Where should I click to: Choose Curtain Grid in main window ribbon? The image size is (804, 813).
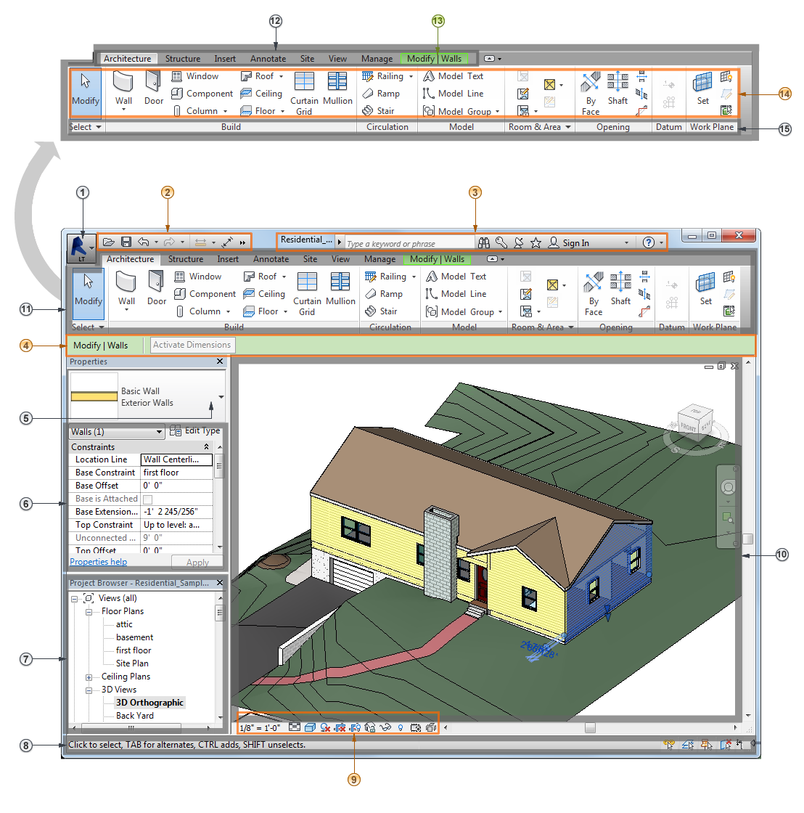point(307,293)
